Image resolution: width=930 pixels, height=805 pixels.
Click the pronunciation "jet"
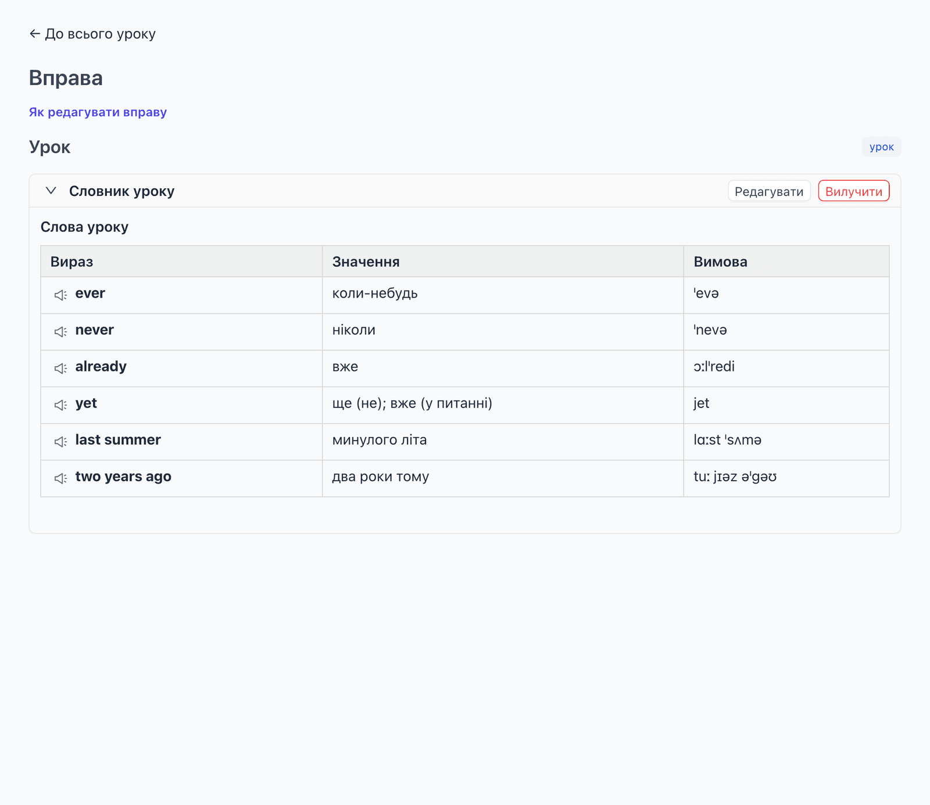click(x=701, y=403)
